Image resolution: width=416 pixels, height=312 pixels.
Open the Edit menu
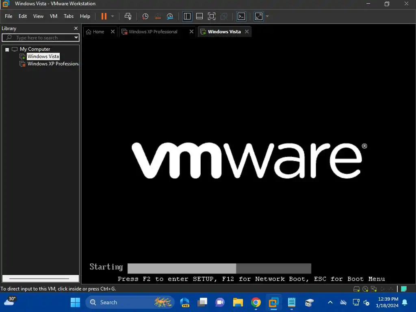[23, 16]
